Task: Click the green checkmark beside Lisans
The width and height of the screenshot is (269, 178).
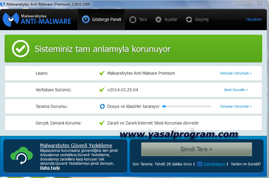Action: click(x=102, y=73)
